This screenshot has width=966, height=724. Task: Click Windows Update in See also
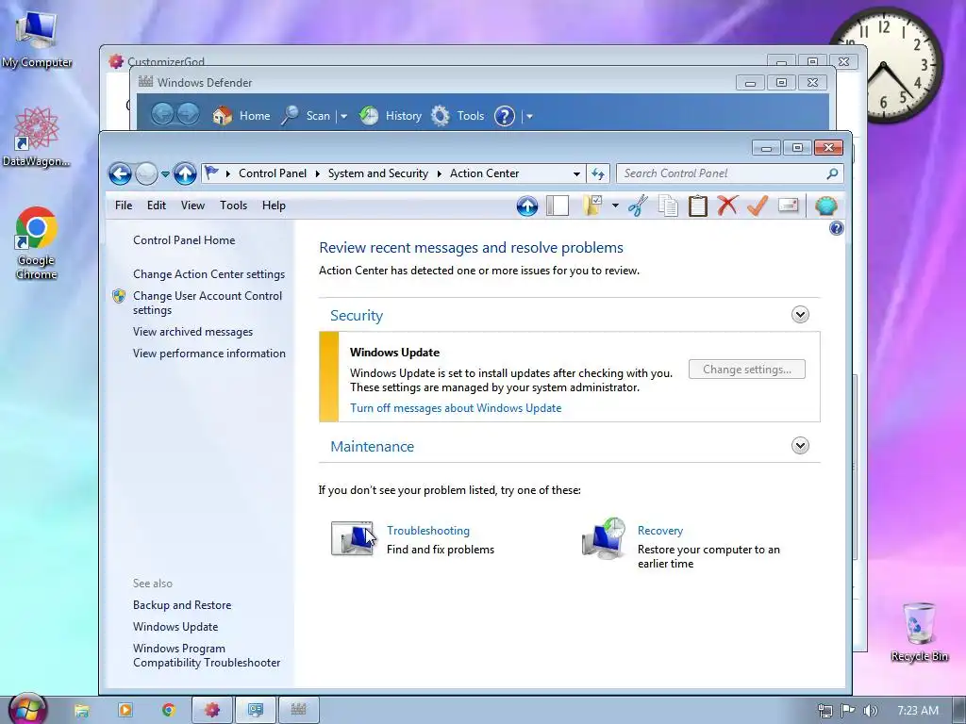click(175, 627)
